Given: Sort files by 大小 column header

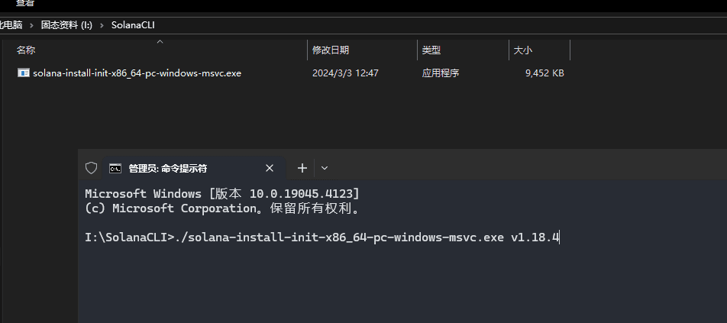Looking at the screenshot, I should (523, 50).
